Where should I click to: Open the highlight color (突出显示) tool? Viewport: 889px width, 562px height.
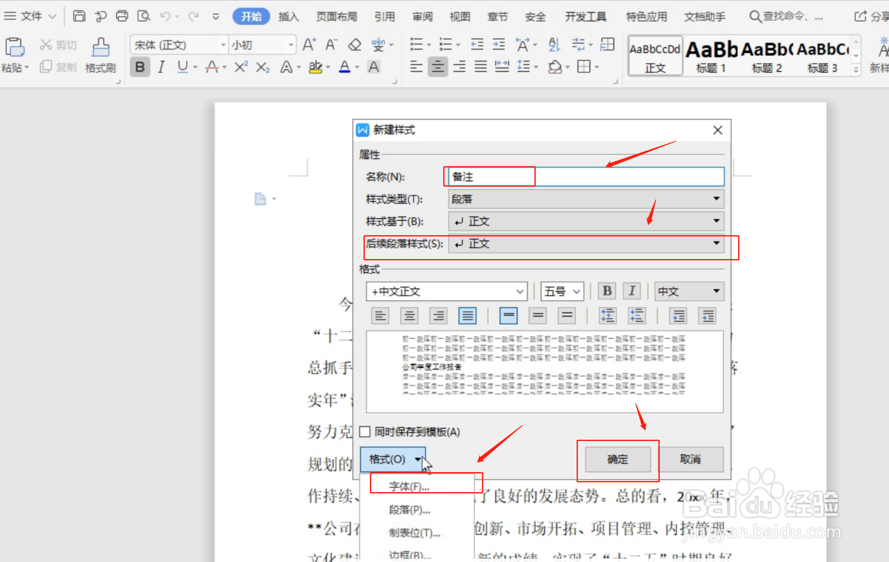[x=316, y=66]
